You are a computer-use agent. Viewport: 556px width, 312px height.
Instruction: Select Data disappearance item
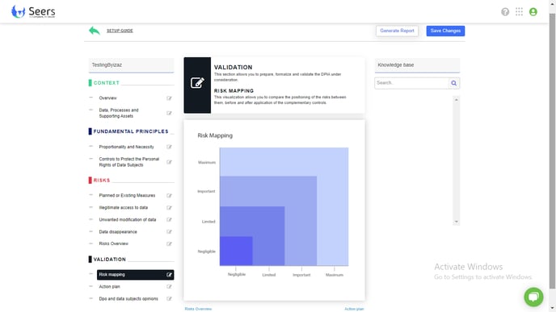(118, 231)
